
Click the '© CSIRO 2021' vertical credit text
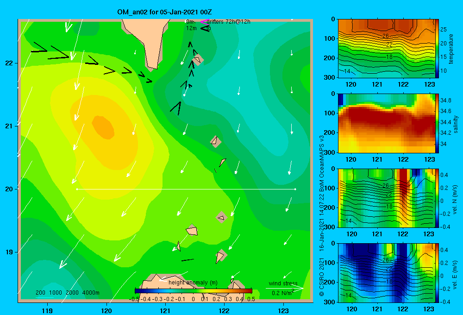pos(322,277)
